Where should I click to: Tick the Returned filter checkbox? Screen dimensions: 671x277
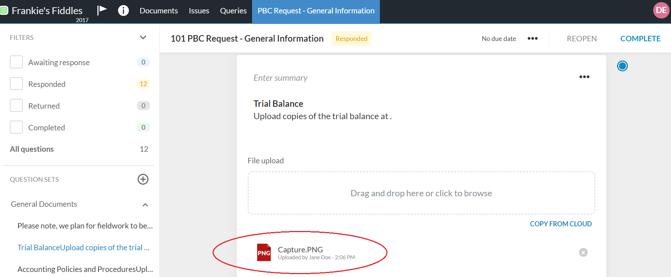point(16,105)
